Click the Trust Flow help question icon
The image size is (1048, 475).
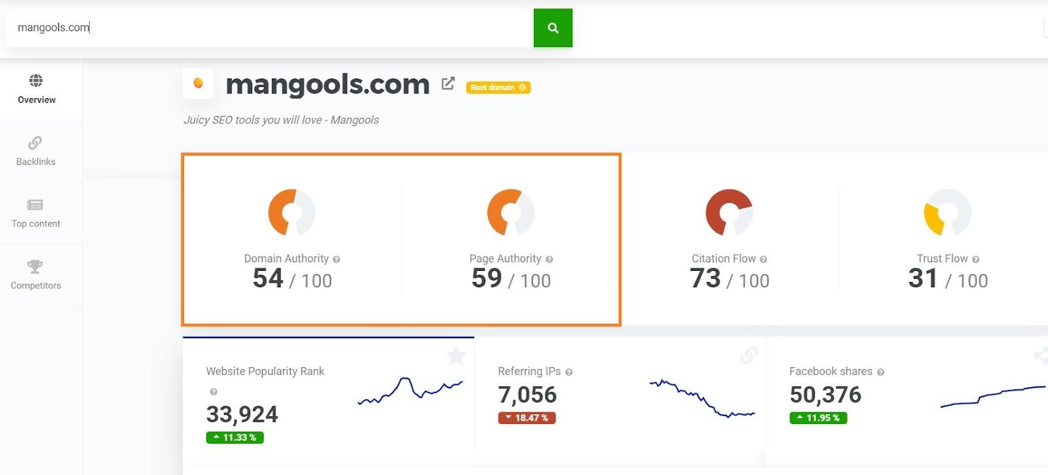coord(976,259)
